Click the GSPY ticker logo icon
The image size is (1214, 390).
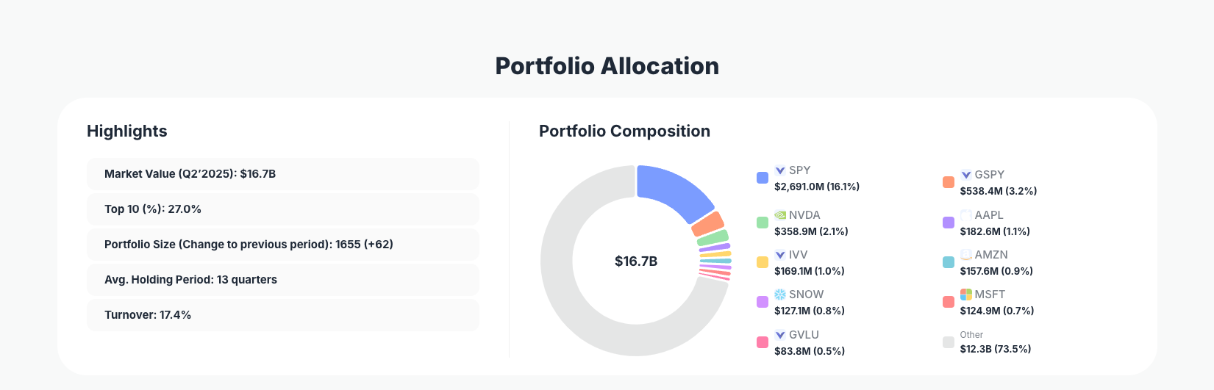point(966,175)
